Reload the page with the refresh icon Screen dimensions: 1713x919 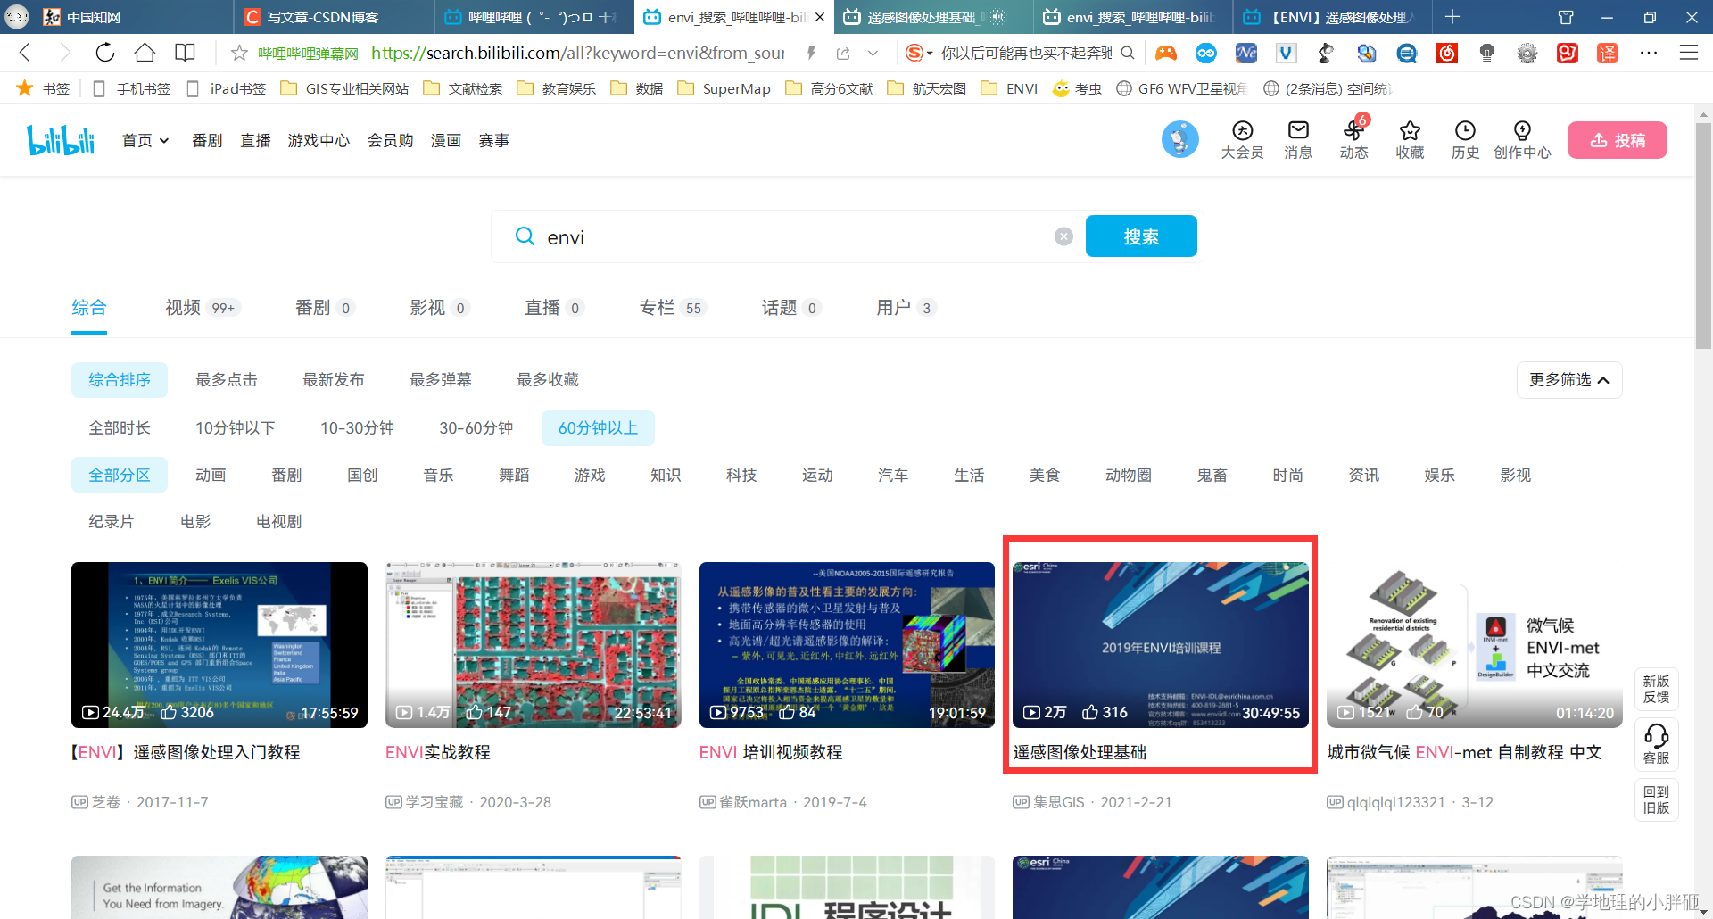[105, 53]
